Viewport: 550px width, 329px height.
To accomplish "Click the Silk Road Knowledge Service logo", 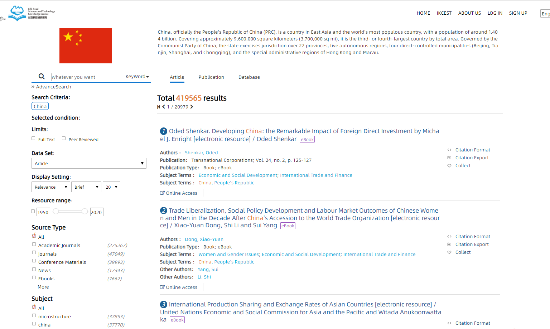I will (32, 13).
